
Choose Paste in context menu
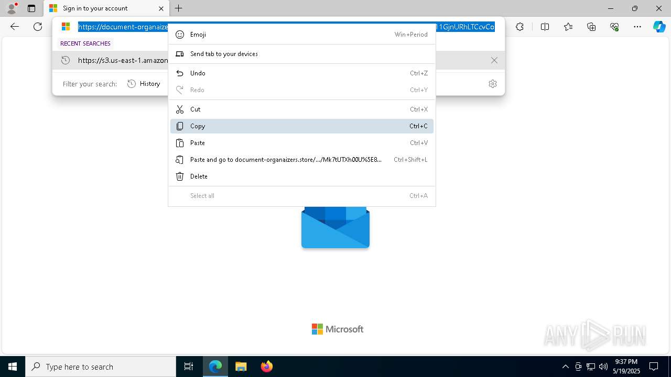[x=302, y=143]
